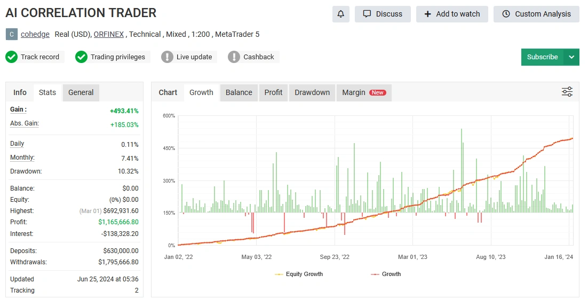Click the Add to watch button

[452, 14]
